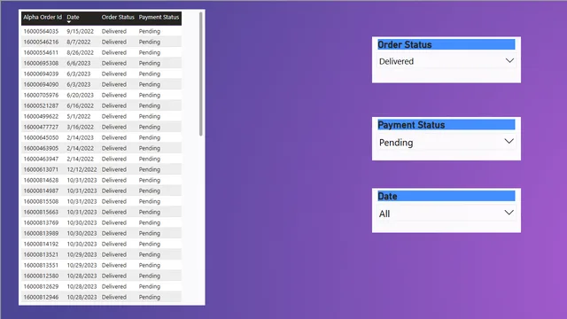The height and width of the screenshot is (319, 567).
Task: Click date cell of order 16000815663
Action: [82, 213]
